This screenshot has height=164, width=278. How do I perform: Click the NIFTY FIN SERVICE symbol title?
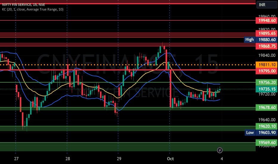point(23,4)
